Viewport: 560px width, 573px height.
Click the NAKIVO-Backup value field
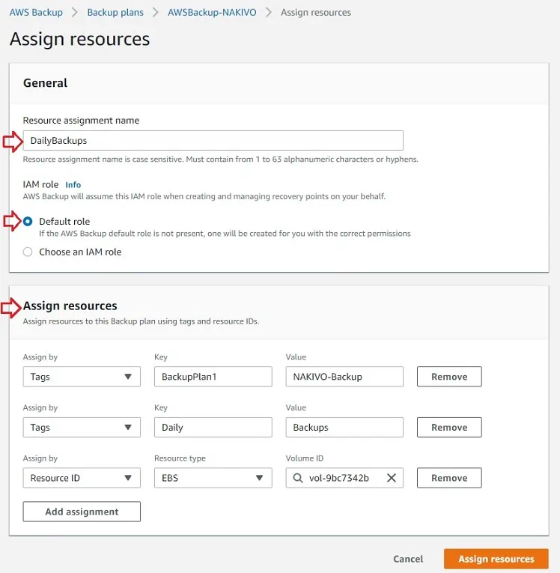[x=344, y=377]
